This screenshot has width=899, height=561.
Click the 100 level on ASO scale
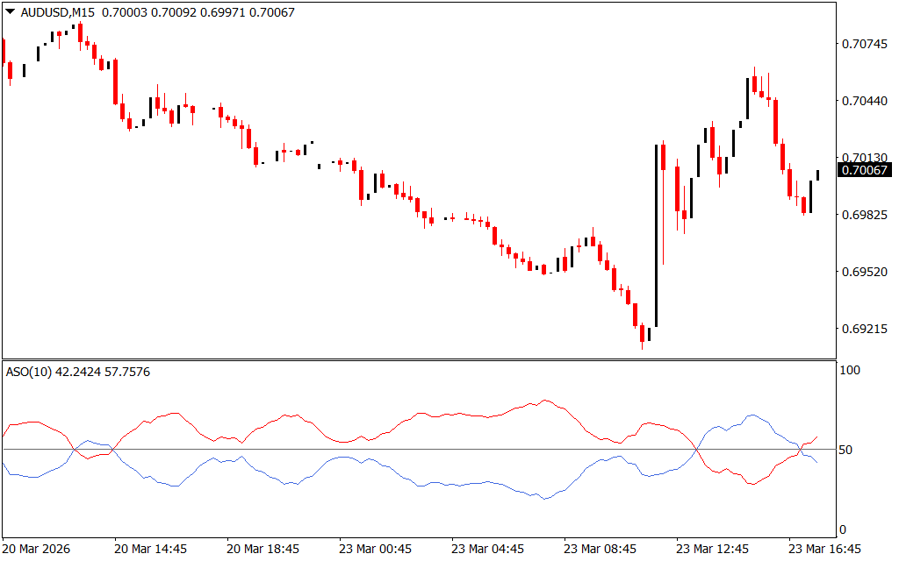click(850, 371)
